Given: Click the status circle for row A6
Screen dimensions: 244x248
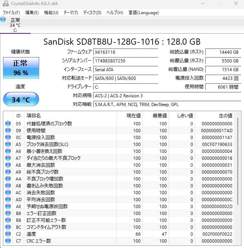Looking at the screenshot, I should (x=8, y=151).
